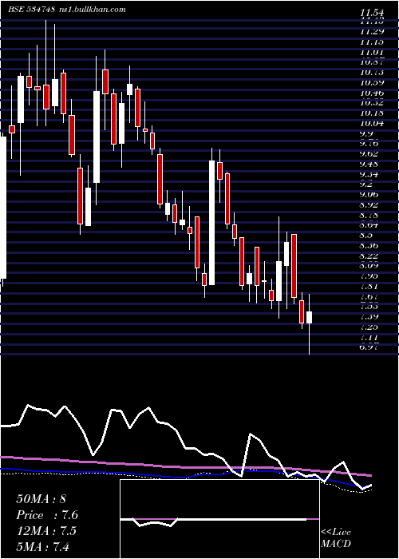
Task: Click the BSE 534748 ticker label
Action: click(x=32, y=10)
